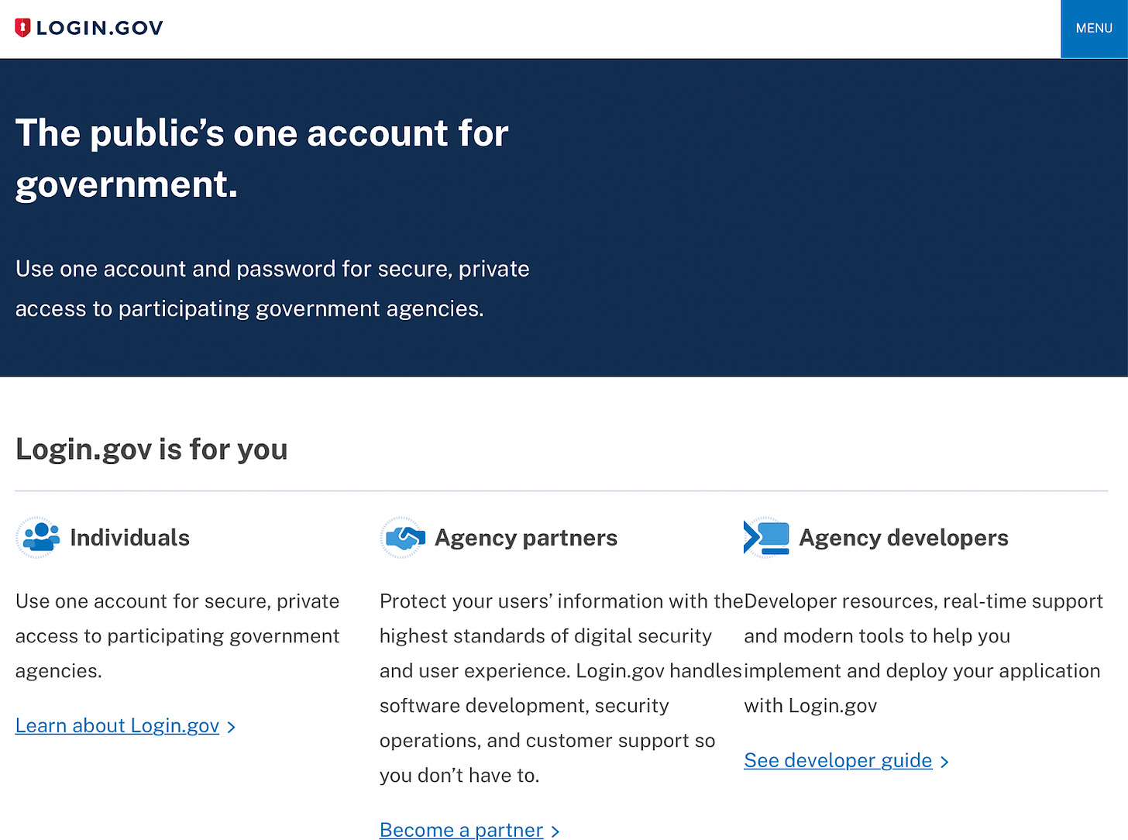Click the Agency partners heading
This screenshot has height=840, width=1128.
(526, 538)
